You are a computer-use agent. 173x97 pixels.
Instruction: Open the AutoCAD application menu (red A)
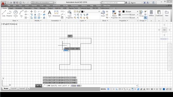pos(3,4)
